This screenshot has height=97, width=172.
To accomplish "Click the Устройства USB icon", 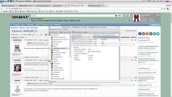I will tap(52, 70).
